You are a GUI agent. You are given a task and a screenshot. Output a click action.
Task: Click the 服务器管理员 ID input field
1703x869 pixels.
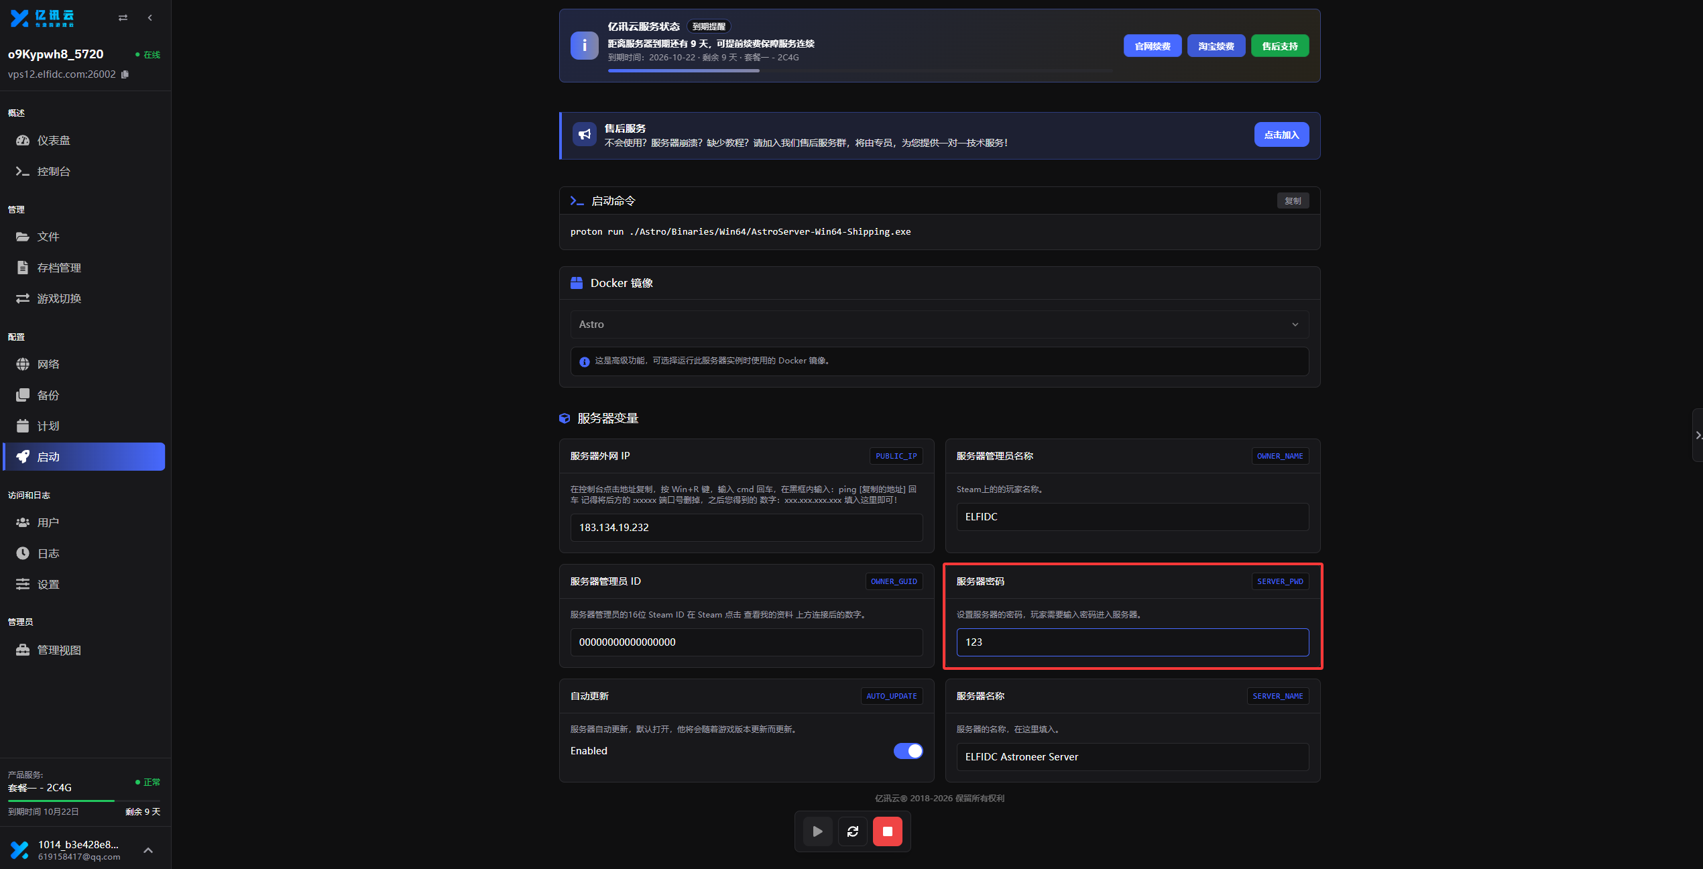click(746, 642)
